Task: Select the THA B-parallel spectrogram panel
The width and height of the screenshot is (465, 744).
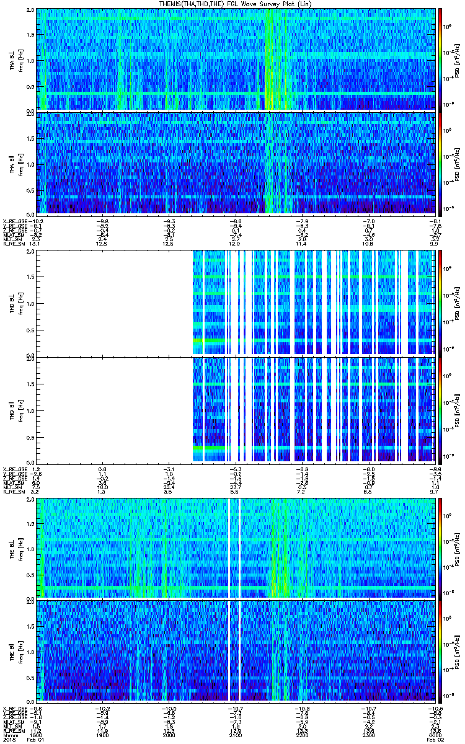Action: [236, 163]
